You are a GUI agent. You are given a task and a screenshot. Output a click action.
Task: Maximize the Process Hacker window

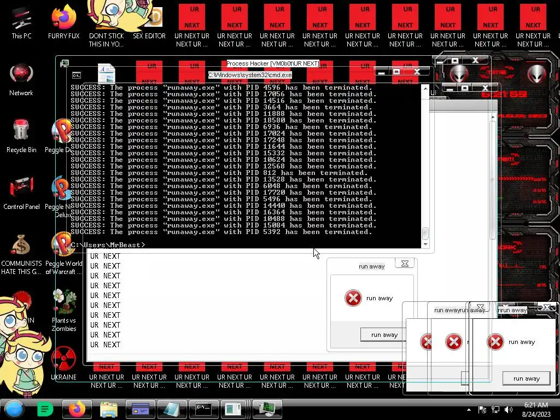(x=455, y=60)
